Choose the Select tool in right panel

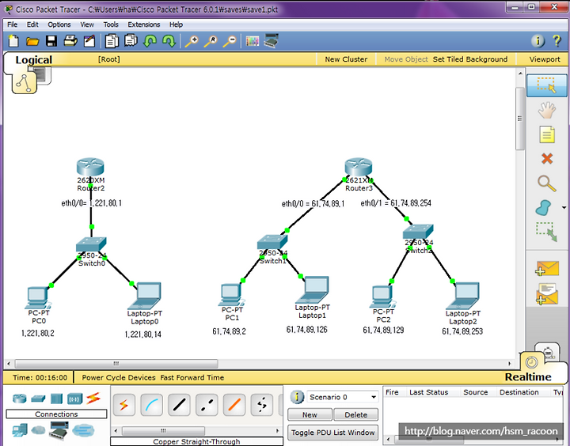point(546,85)
